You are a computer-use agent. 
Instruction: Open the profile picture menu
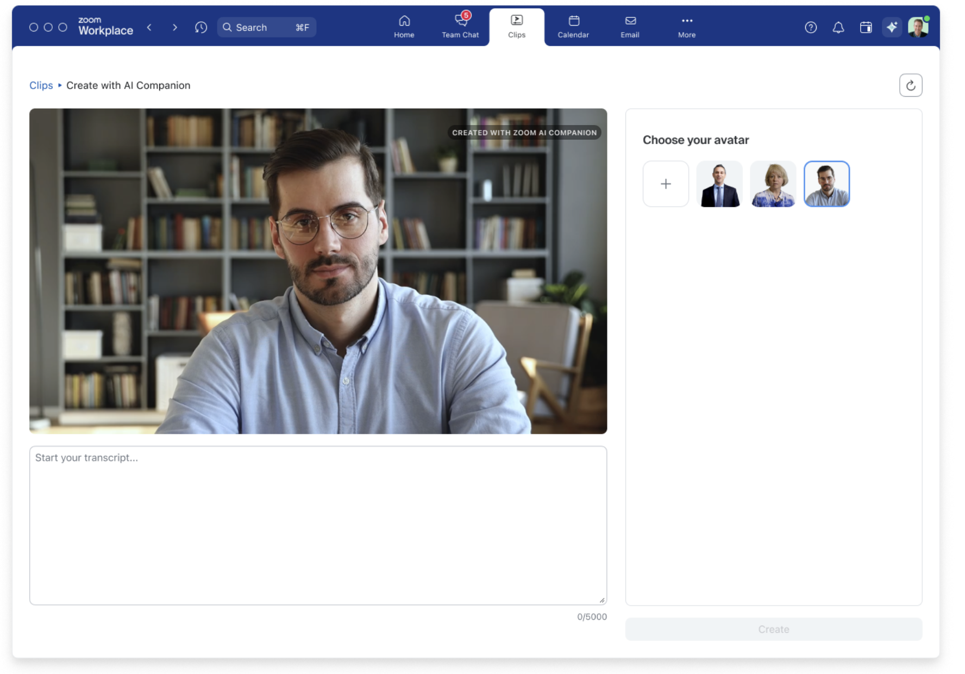[x=918, y=27]
